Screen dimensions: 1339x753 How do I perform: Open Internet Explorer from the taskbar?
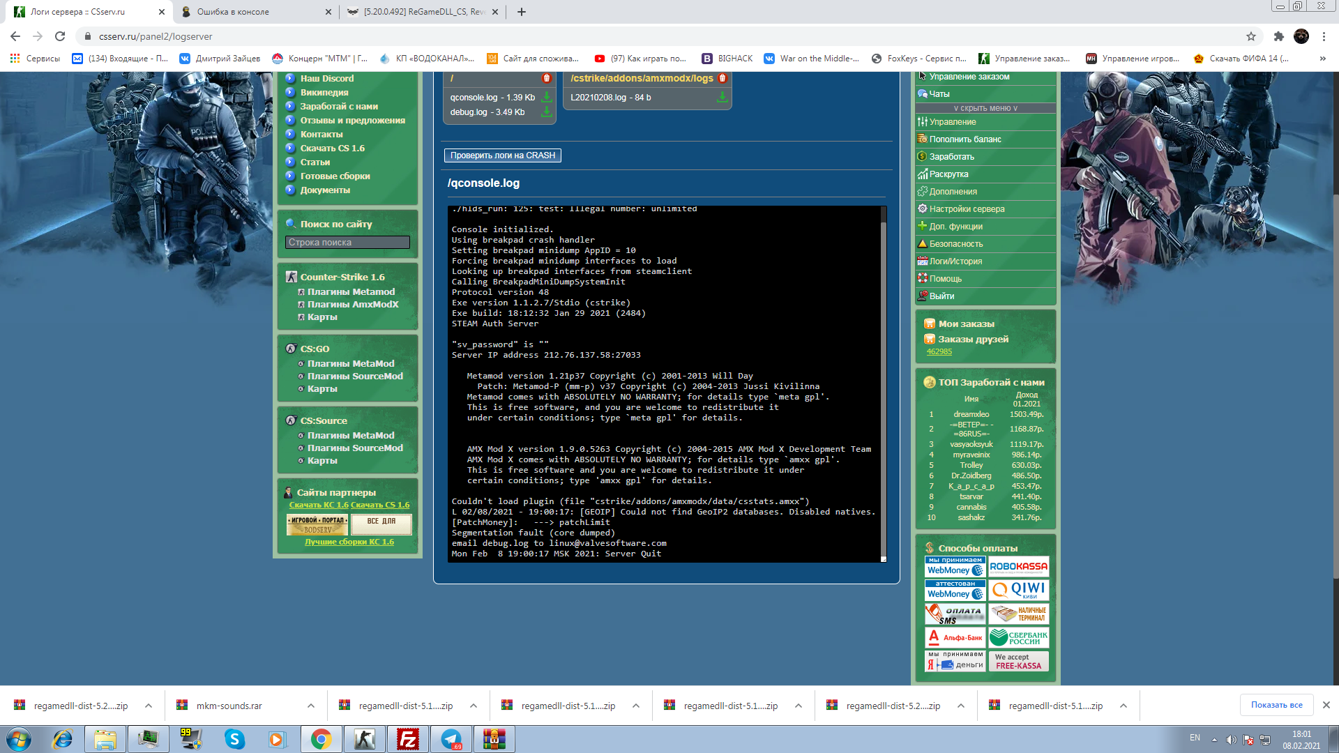62,739
